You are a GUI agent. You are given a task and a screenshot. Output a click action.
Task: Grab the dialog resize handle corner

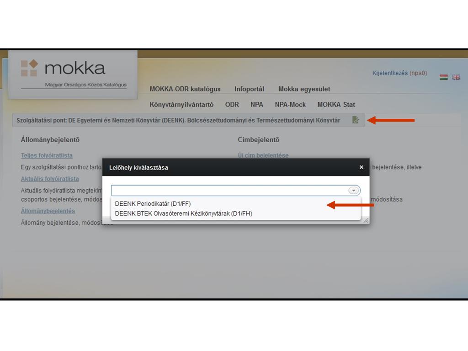366,220
